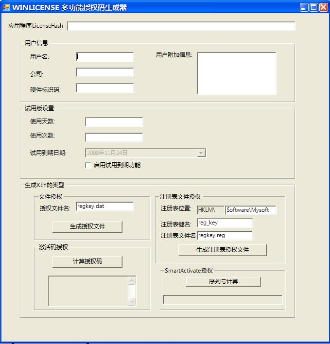Viewport: 330px width, 344px height.
Task: Click the 序列号计算 button
Action: (224, 281)
